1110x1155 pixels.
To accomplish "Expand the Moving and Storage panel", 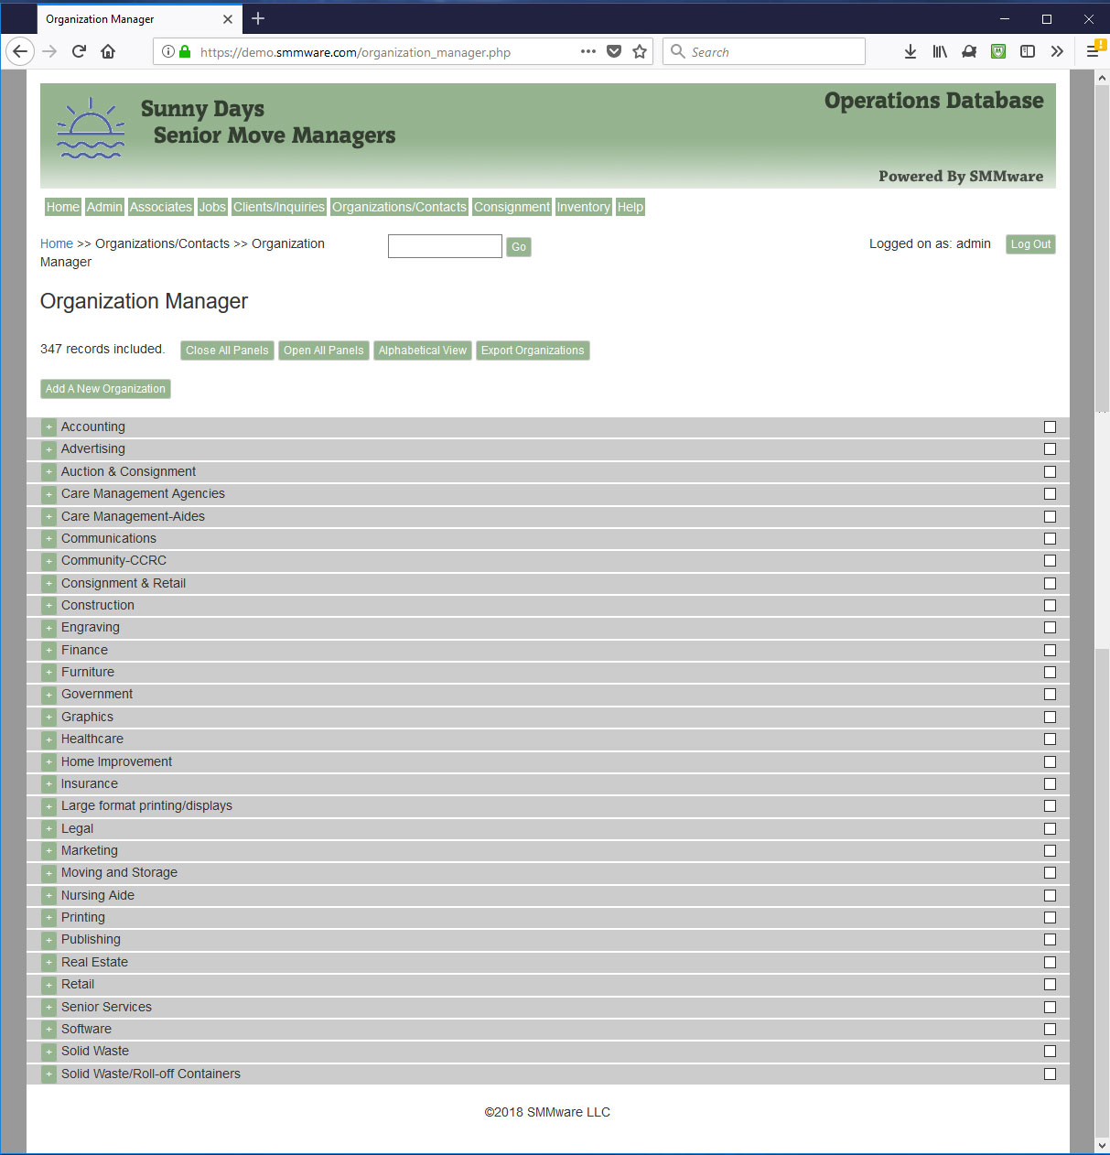I will pos(49,873).
